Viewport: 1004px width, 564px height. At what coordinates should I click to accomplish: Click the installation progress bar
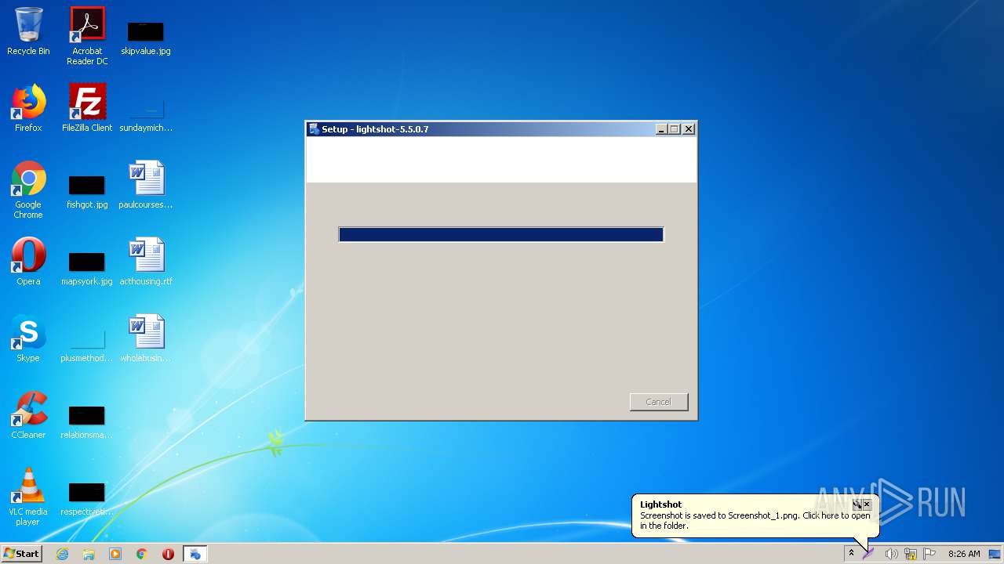click(501, 234)
